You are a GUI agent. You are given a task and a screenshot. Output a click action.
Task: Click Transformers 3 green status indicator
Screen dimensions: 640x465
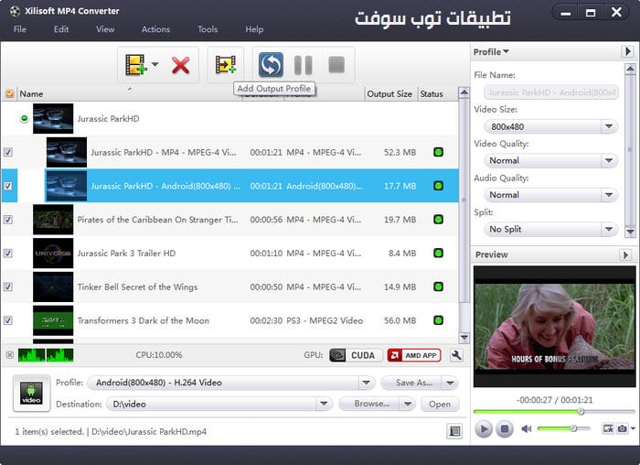(438, 320)
